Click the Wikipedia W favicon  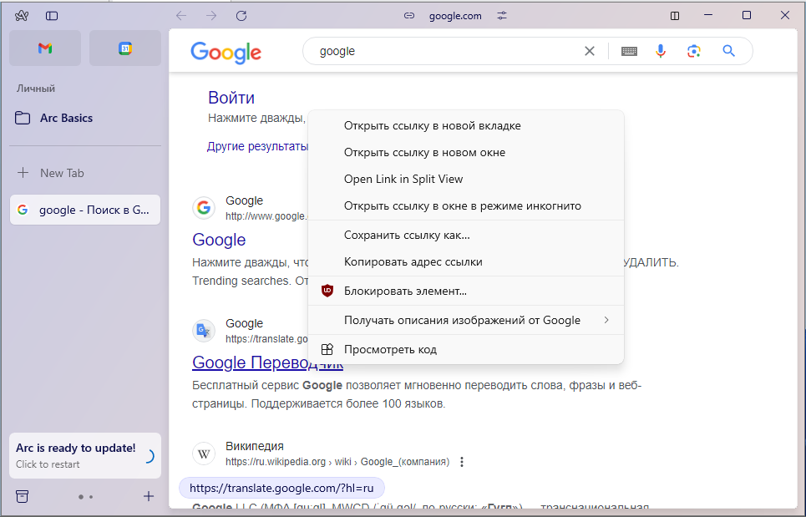(x=204, y=454)
